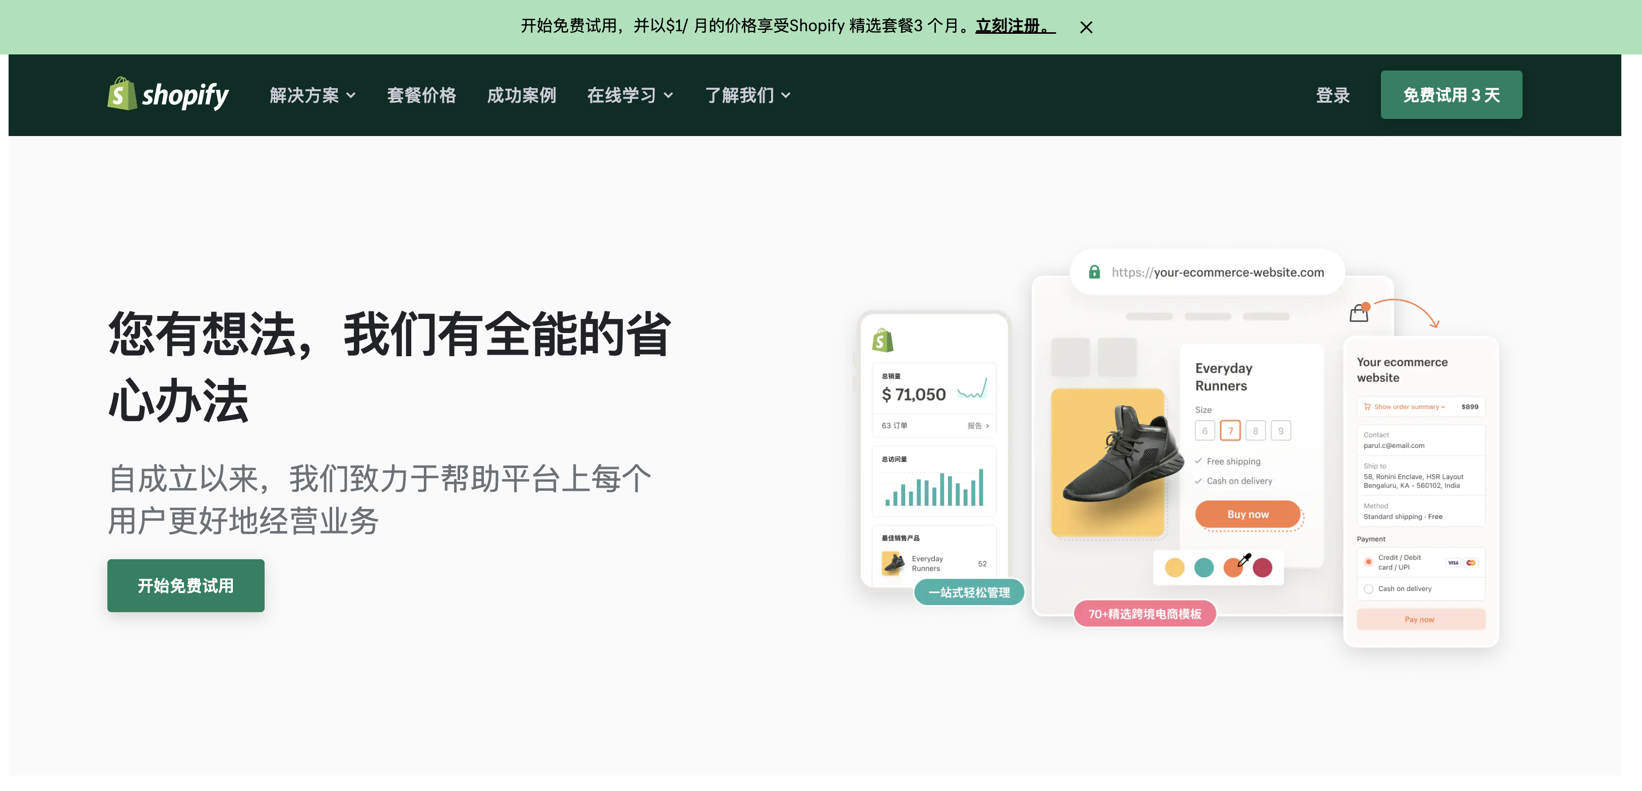Click the Visa card icon
1642x791 pixels.
click(1452, 563)
